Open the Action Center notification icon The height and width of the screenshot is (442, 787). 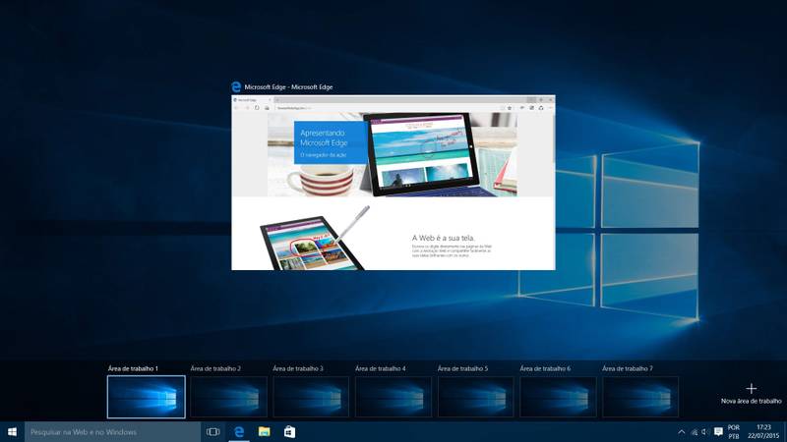point(718,432)
